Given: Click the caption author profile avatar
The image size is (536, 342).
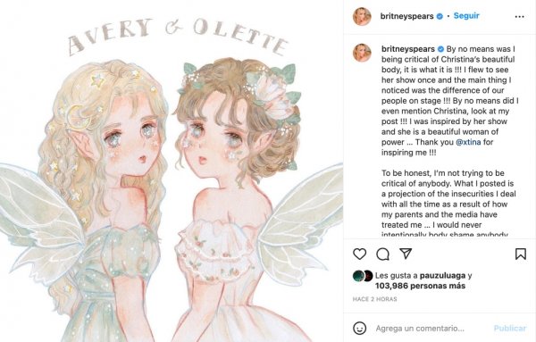Looking at the screenshot, I should tap(362, 53).
